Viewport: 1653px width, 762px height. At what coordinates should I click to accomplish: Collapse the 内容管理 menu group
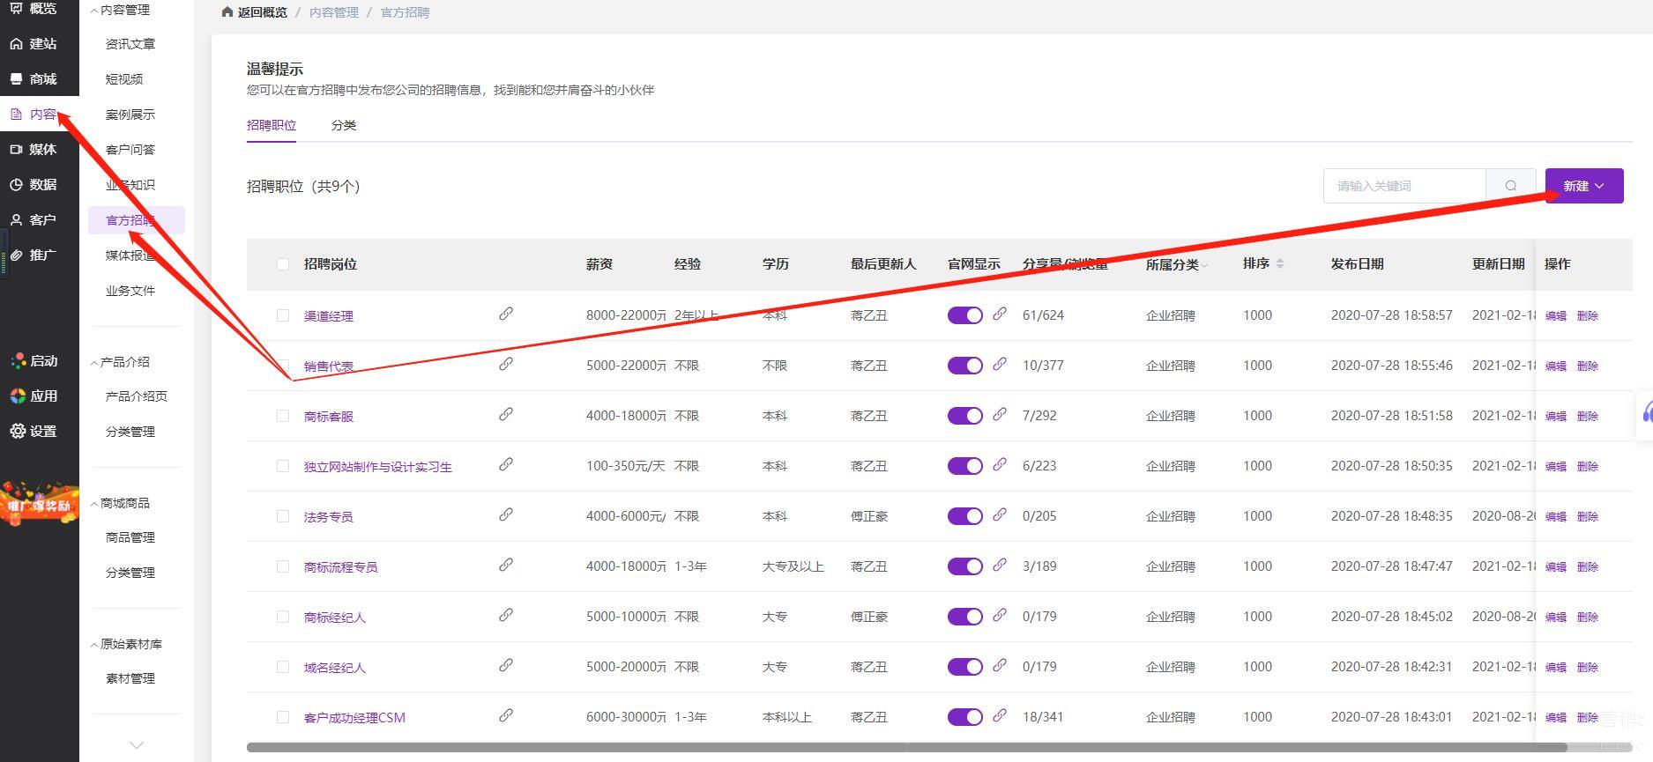coord(122,10)
